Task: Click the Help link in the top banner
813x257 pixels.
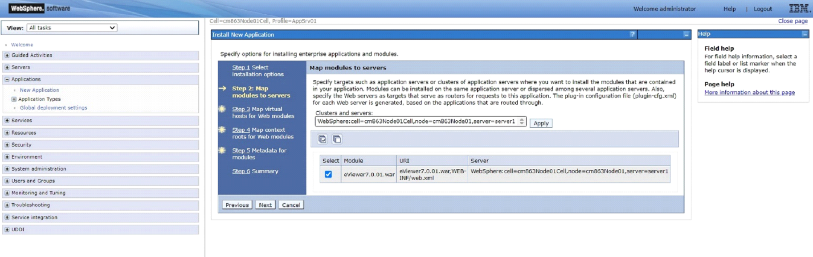Action: (x=730, y=9)
